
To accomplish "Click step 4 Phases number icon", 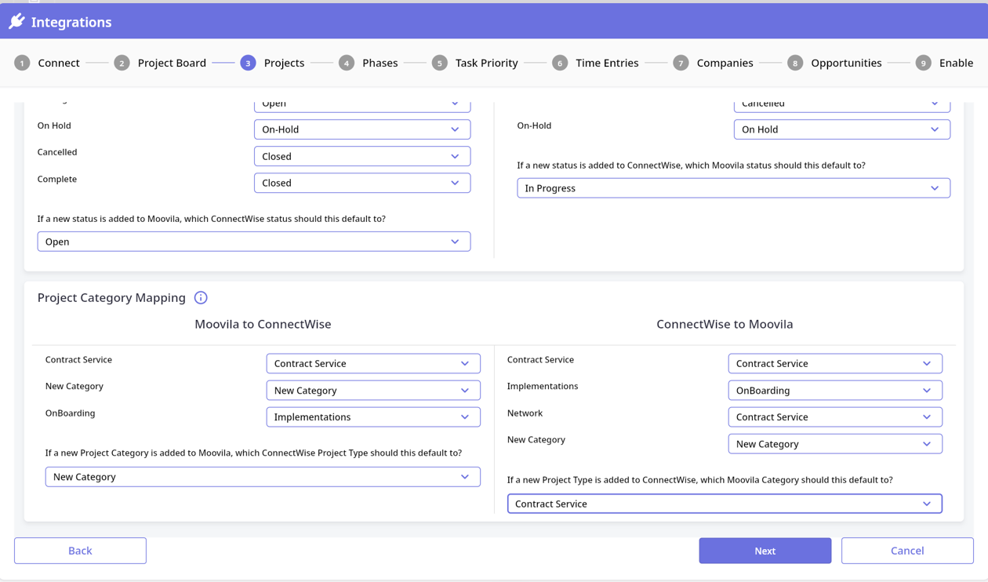I will (x=347, y=63).
